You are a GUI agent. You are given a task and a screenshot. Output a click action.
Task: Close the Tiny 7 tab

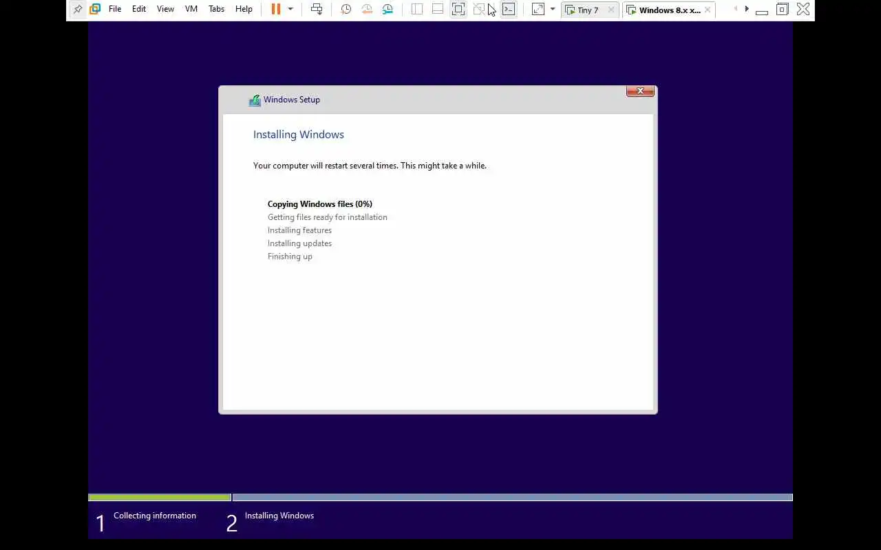pos(611,10)
